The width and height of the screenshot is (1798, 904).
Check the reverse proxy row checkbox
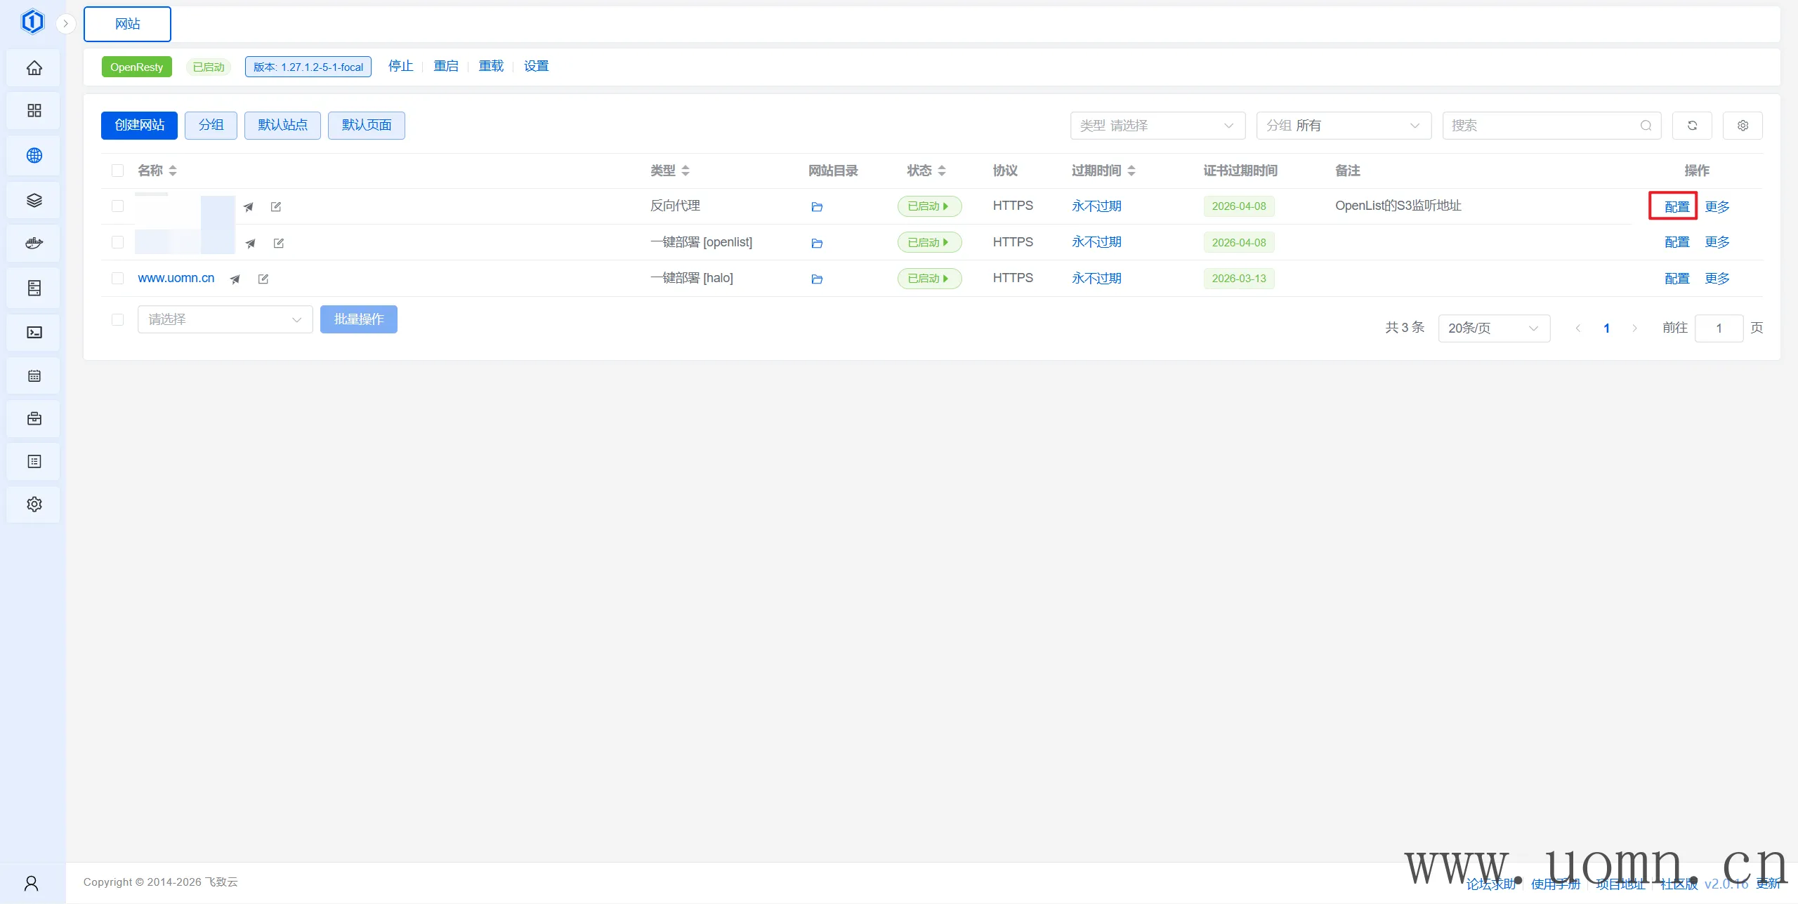[117, 206]
